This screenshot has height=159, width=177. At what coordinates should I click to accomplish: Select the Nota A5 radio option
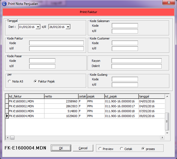10,81
